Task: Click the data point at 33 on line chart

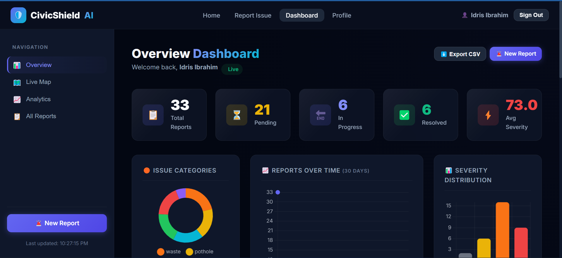Action: point(278,192)
